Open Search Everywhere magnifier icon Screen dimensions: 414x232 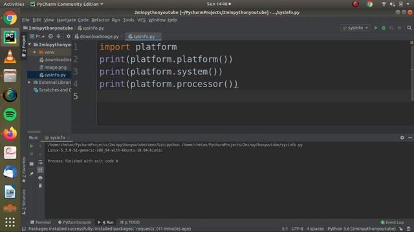point(409,28)
